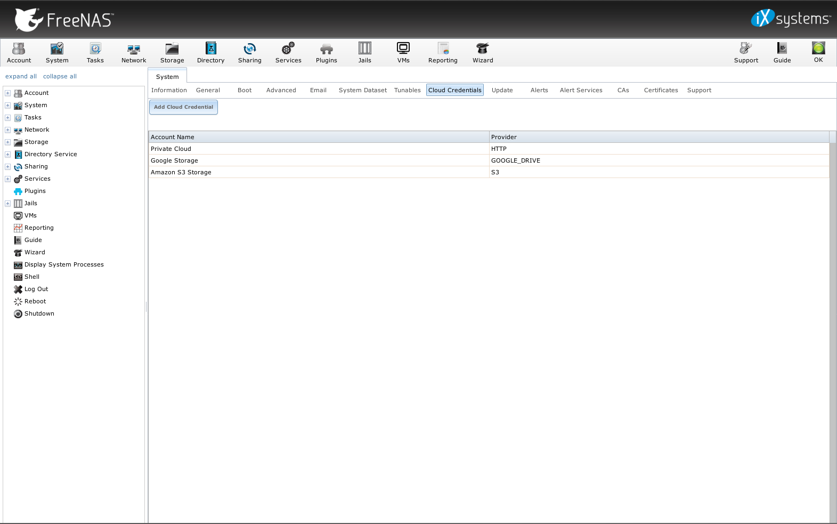Switch to the CAs tab
This screenshot has width=837, height=524.
pyautogui.click(x=623, y=90)
